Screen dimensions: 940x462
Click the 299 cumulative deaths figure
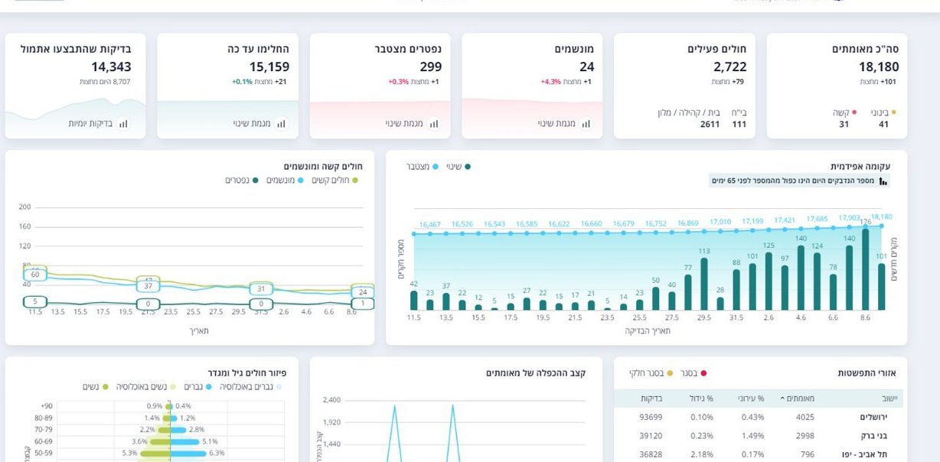coord(430,67)
